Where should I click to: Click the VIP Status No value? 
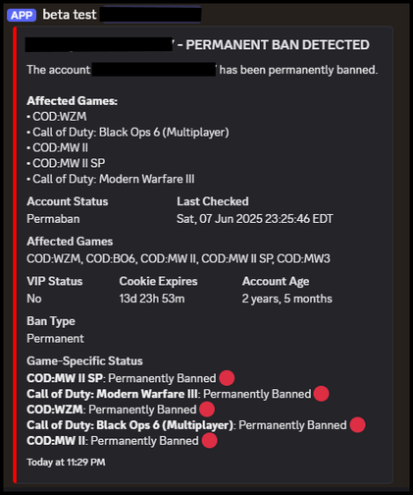tap(34, 299)
